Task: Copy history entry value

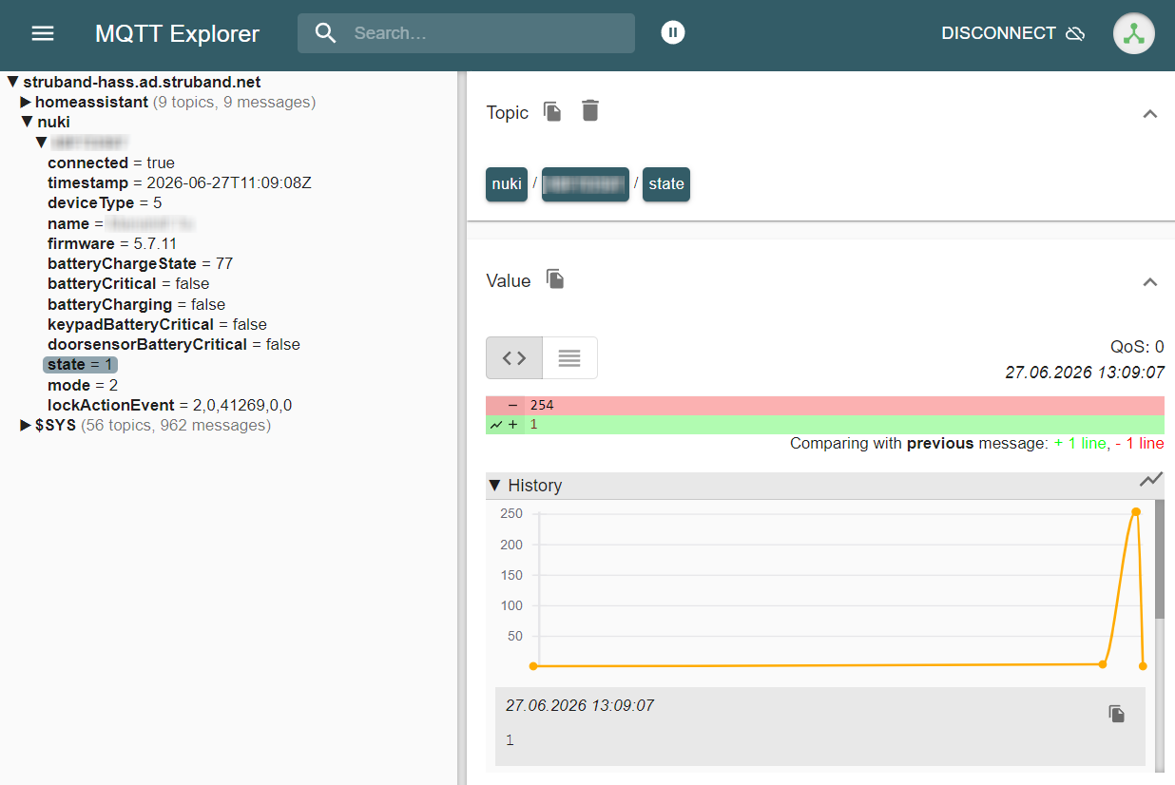Action: [x=1117, y=714]
